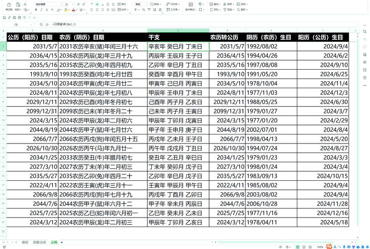370x249 pixels.
Task: Switch to normal view icon in status bar
Action: point(298,247)
